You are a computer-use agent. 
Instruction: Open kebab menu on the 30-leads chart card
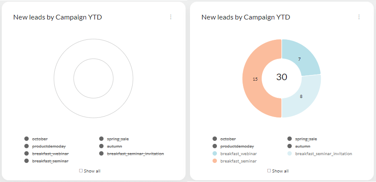[359, 17]
